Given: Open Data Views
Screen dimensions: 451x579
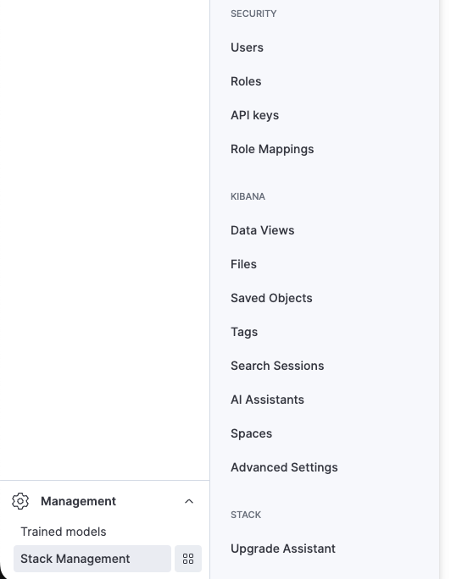Looking at the screenshot, I should pos(263,230).
